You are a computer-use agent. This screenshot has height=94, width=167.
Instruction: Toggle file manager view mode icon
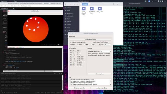pos(117,4)
